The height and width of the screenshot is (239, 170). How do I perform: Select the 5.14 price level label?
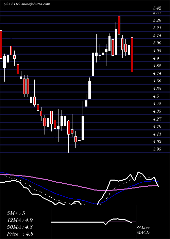157,36
